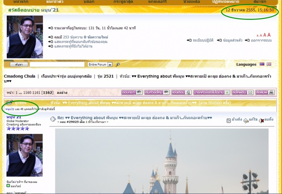Click the red X delete post icon
Viewport: 282px width, 194px height.
pyautogui.click(x=261, y=121)
